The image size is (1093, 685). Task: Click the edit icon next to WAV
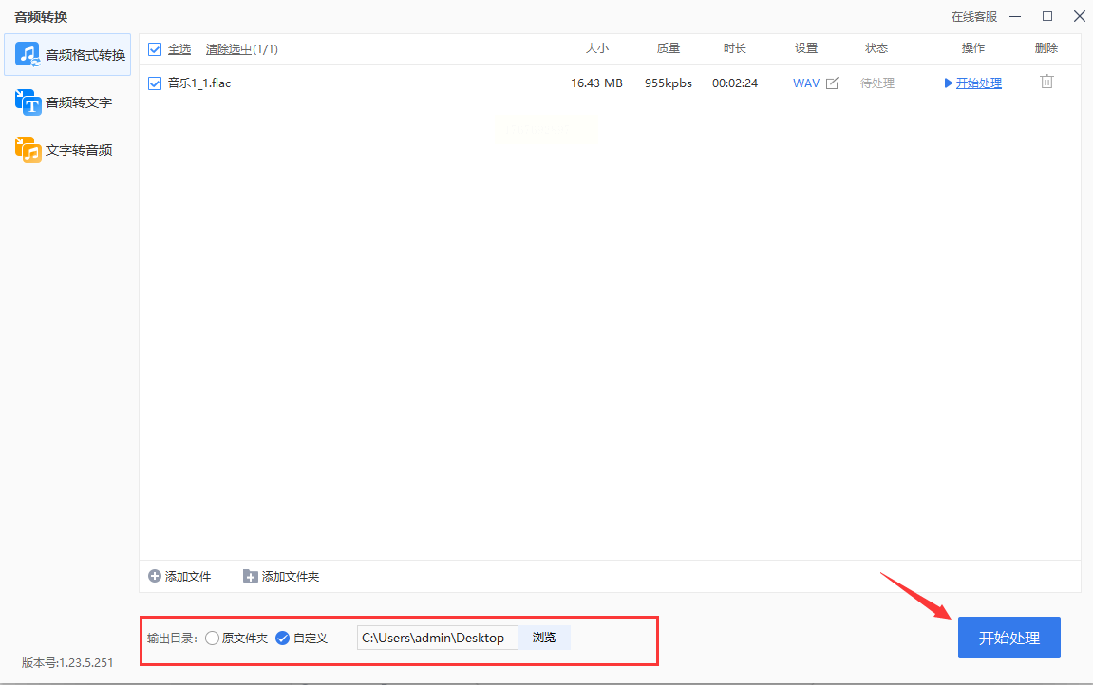coord(832,83)
